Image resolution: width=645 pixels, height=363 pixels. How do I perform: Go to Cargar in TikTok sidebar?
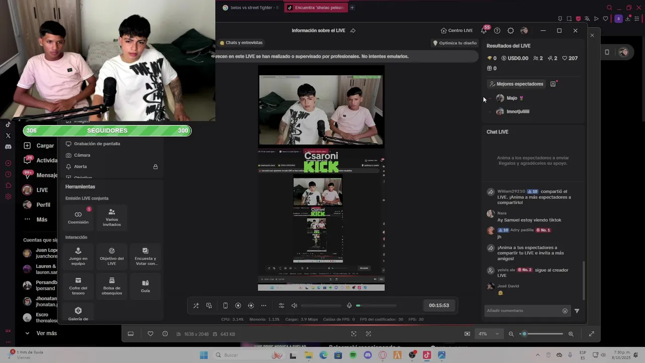click(40, 146)
